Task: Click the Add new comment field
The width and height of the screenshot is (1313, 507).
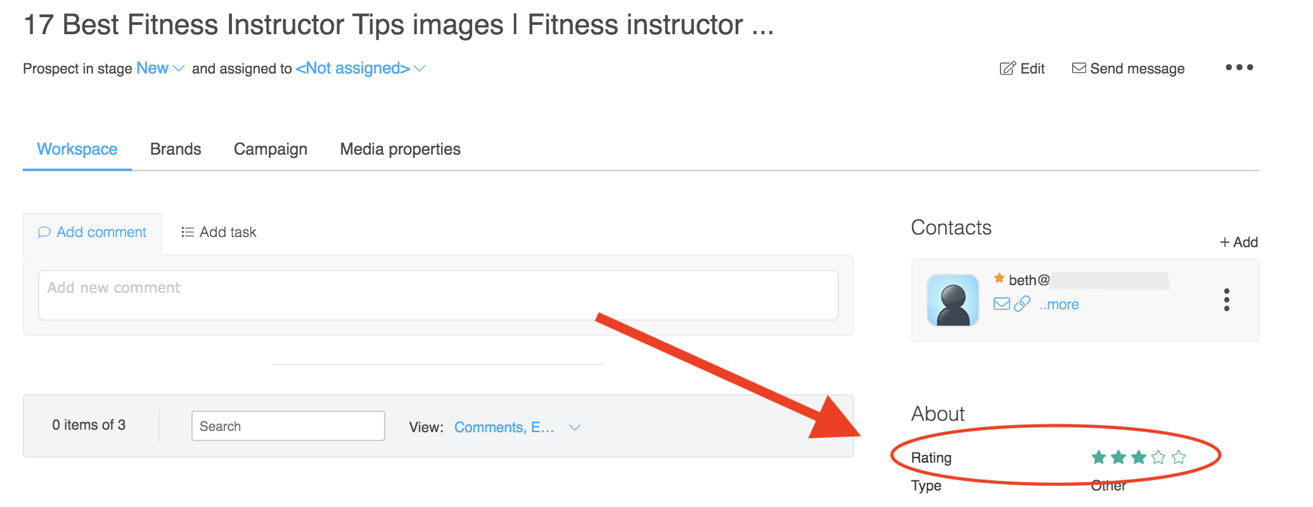Action: (438, 295)
